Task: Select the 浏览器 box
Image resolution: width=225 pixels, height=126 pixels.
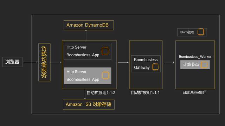Action: tap(12, 62)
